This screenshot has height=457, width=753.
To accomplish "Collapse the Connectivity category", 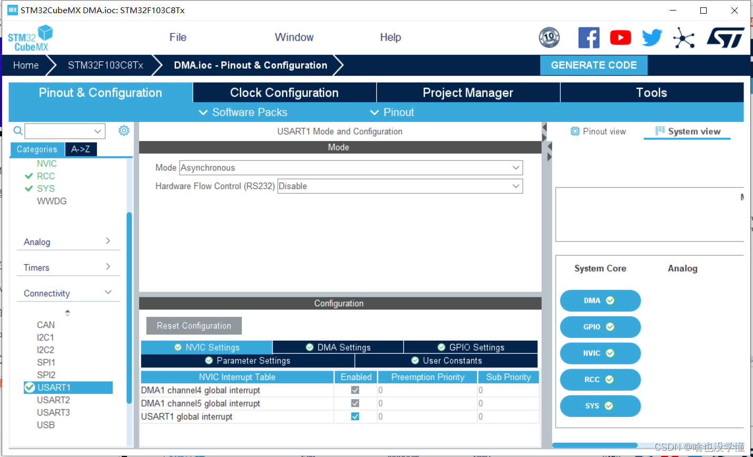I will click(x=68, y=293).
